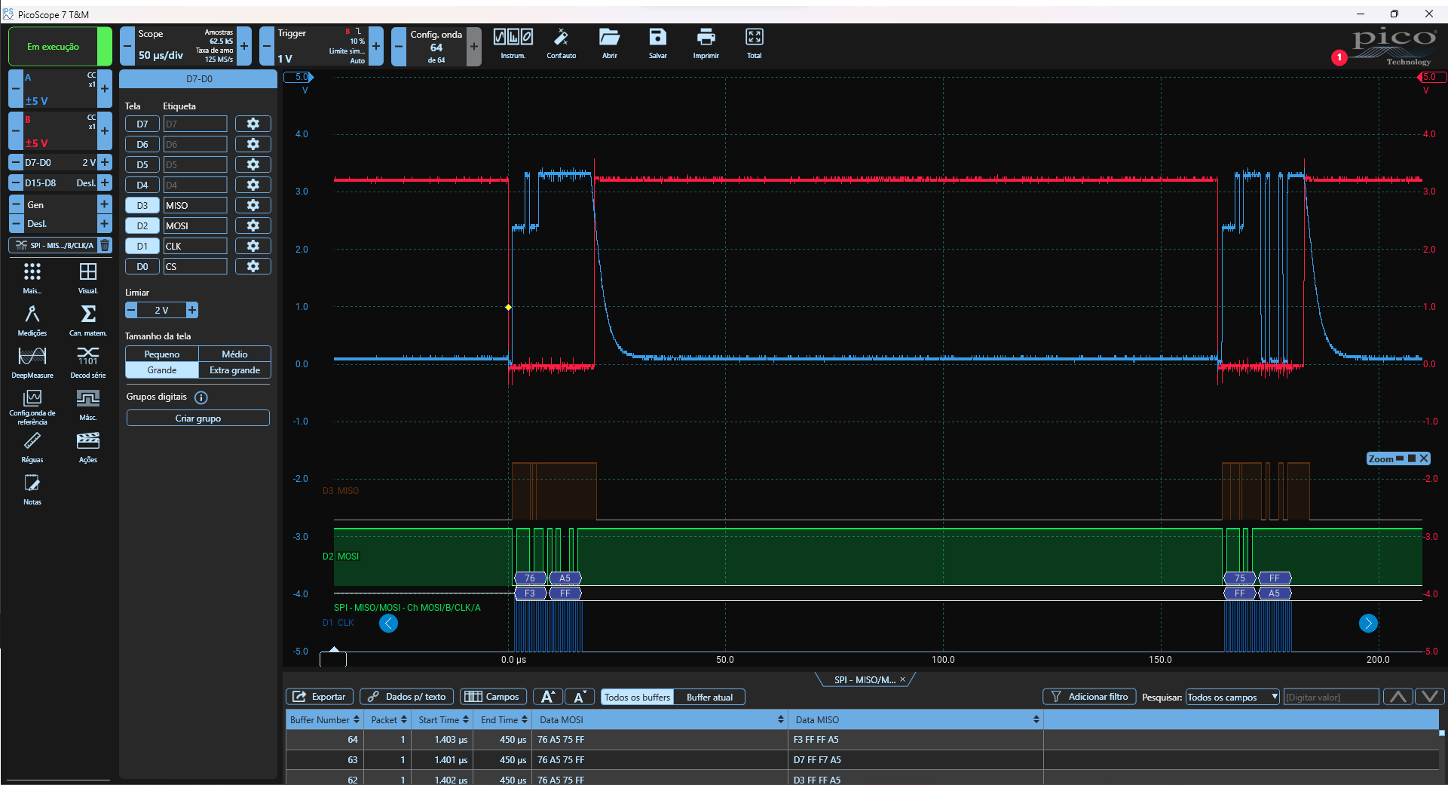Delete the SPI decoder with trash icon
The image size is (1448, 785).
[105, 245]
